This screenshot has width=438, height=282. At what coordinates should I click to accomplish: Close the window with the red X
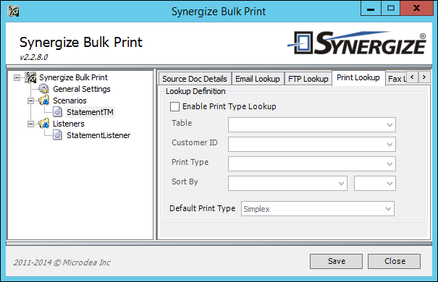pos(416,8)
